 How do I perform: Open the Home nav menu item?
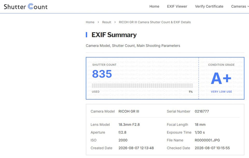pyautogui.click(x=154, y=6)
